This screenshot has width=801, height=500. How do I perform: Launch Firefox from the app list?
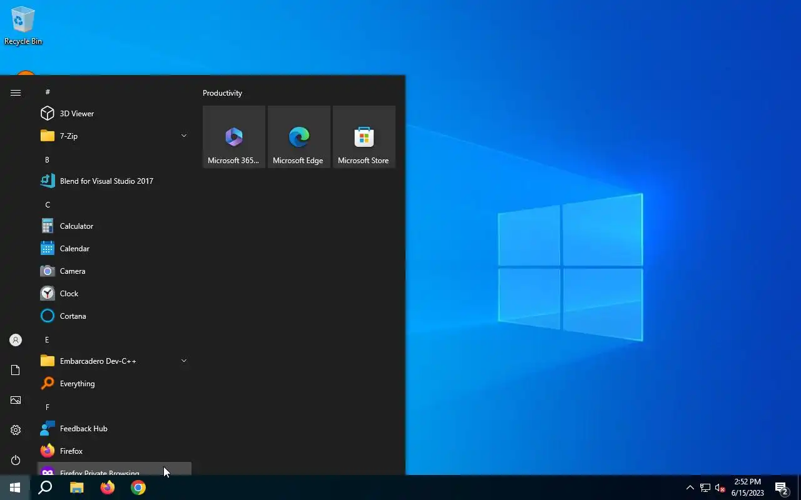pyautogui.click(x=115, y=451)
